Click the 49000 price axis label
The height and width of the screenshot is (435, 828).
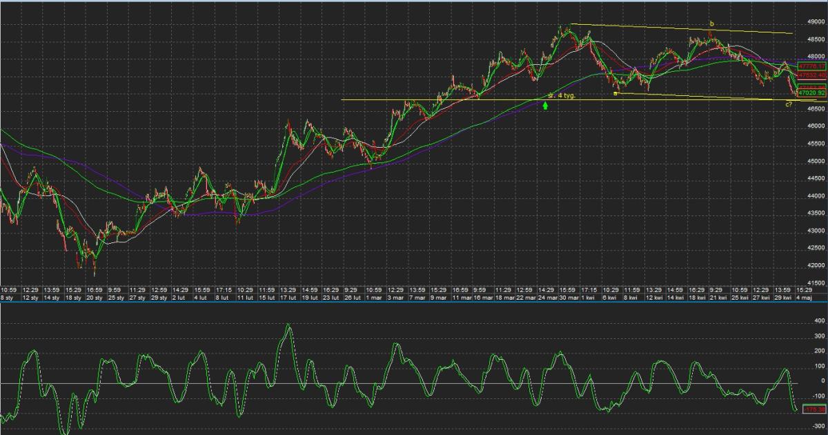(815, 21)
